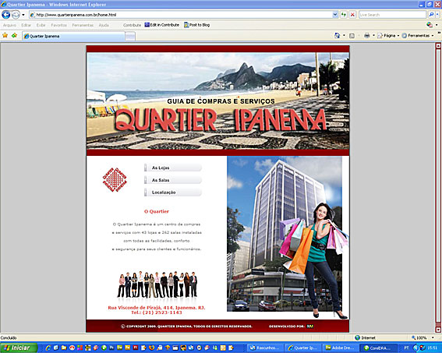Open the search provider options dropdown
The width and height of the screenshot is (442, 353).
point(437,15)
